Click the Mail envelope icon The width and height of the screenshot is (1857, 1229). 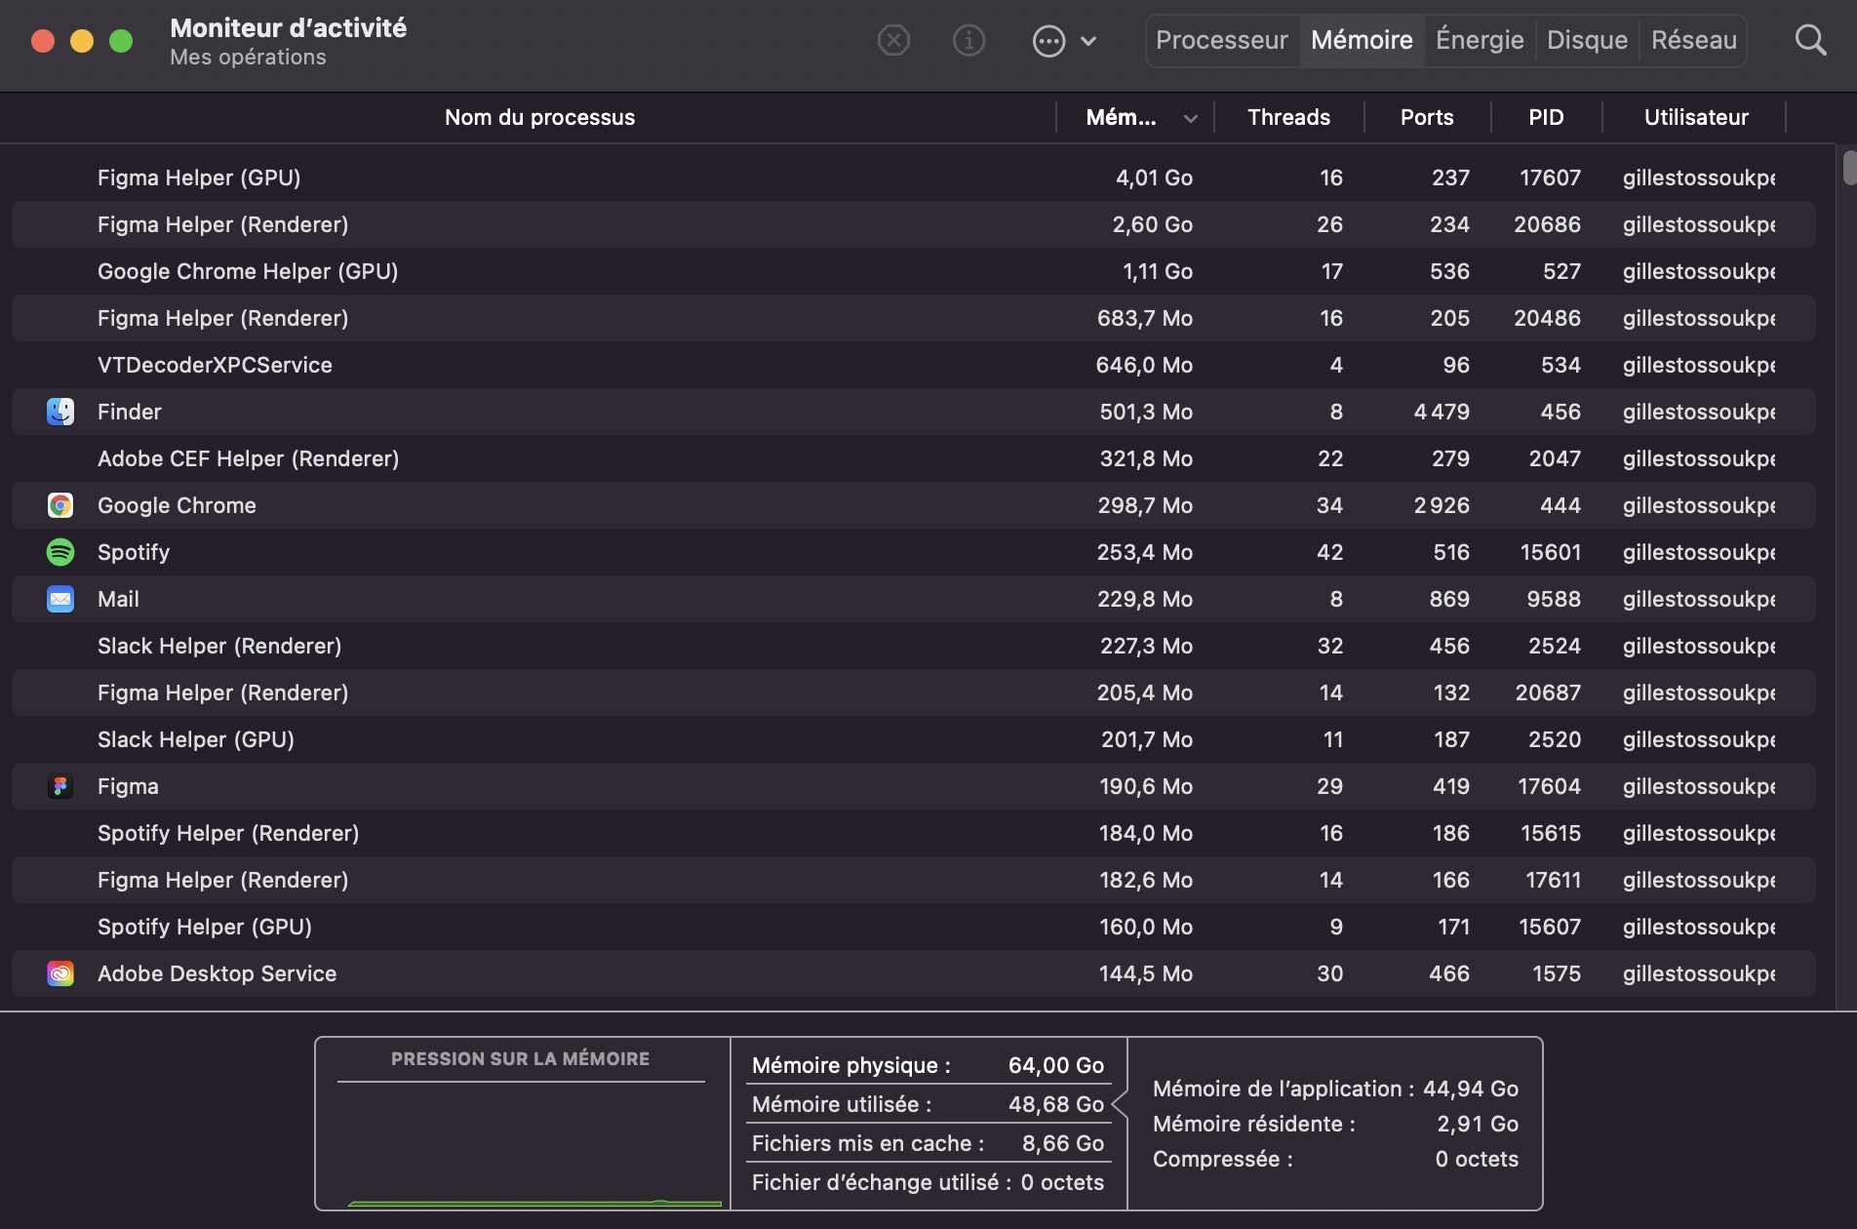pos(60,599)
